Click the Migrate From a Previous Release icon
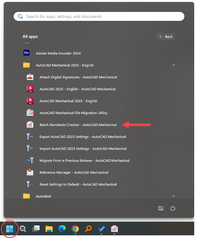207x238 pixels. tap(30, 160)
